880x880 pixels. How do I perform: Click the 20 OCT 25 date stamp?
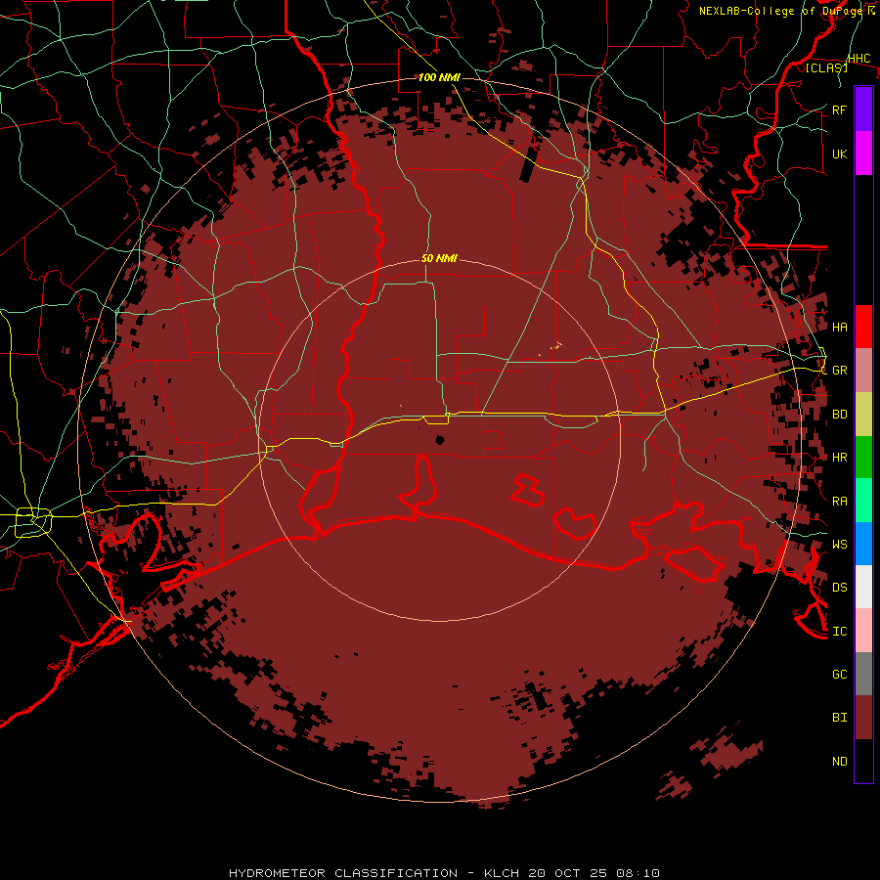click(x=569, y=873)
